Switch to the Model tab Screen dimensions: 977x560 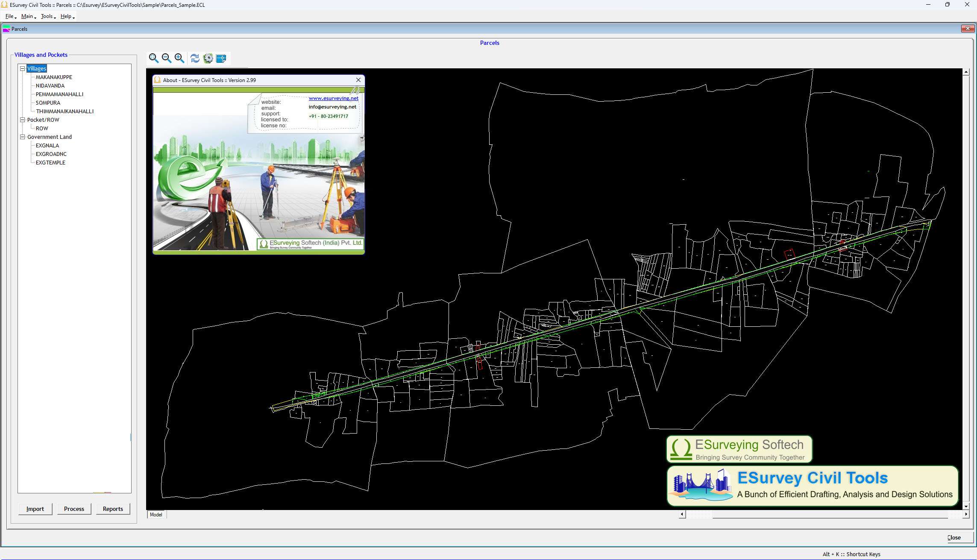point(156,515)
